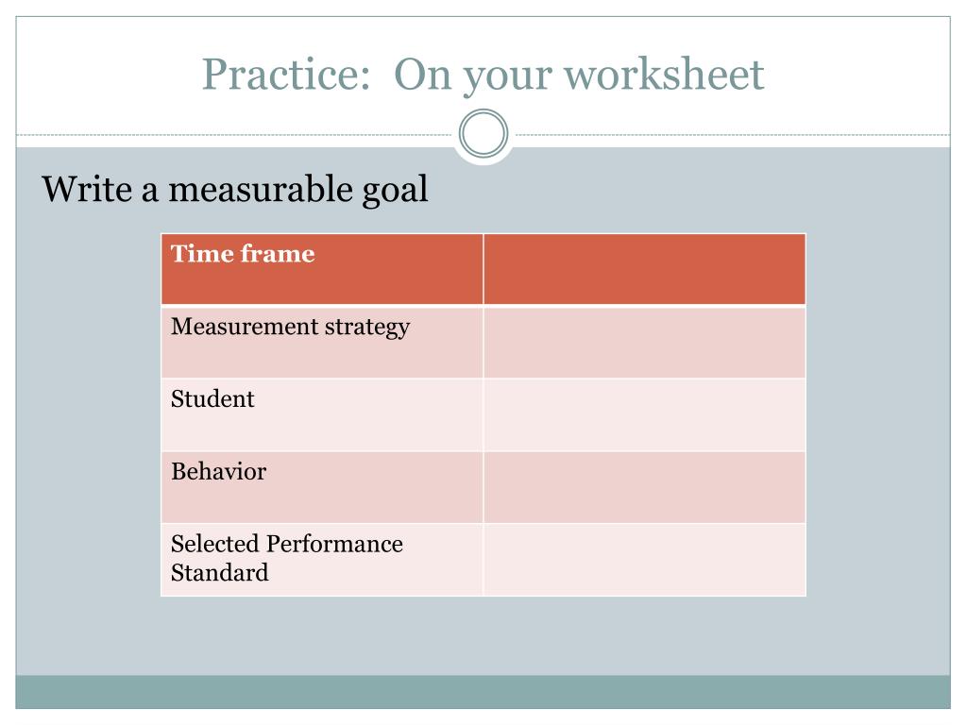Image resolution: width=967 pixels, height=725 pixels.
Task: Select the 'Student' table cell
Action: [x=322, y=414]
